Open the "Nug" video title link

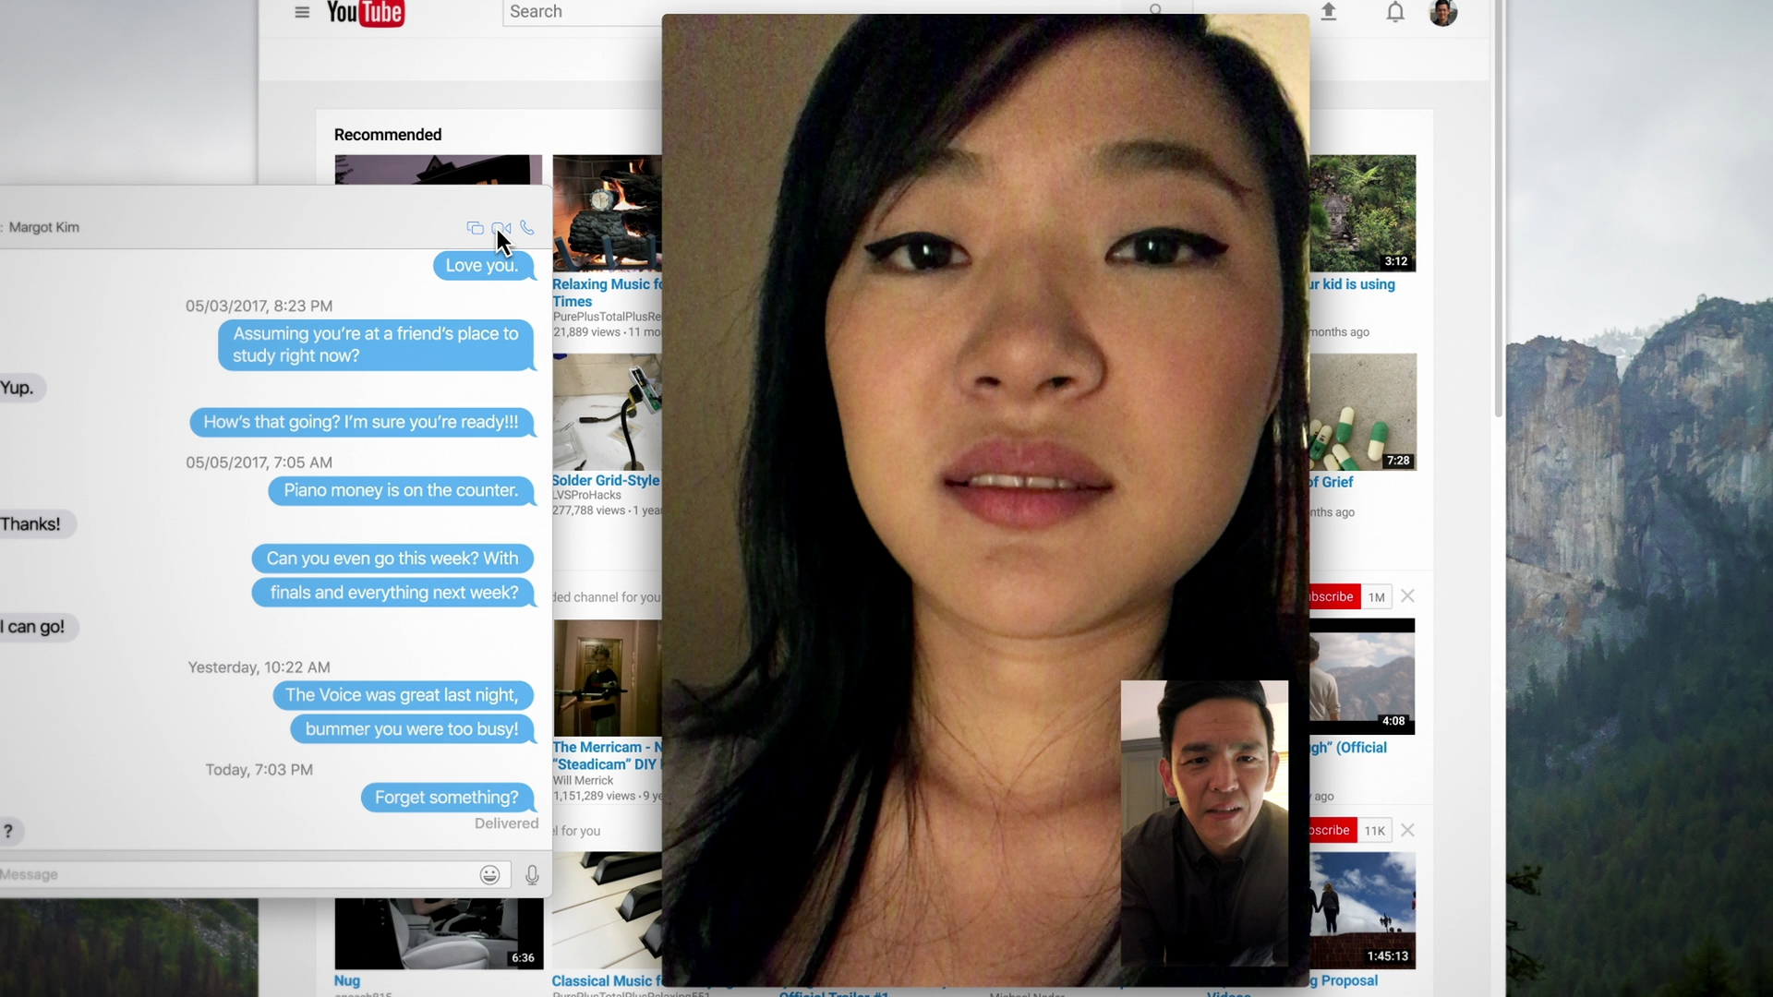coord(347,980)
